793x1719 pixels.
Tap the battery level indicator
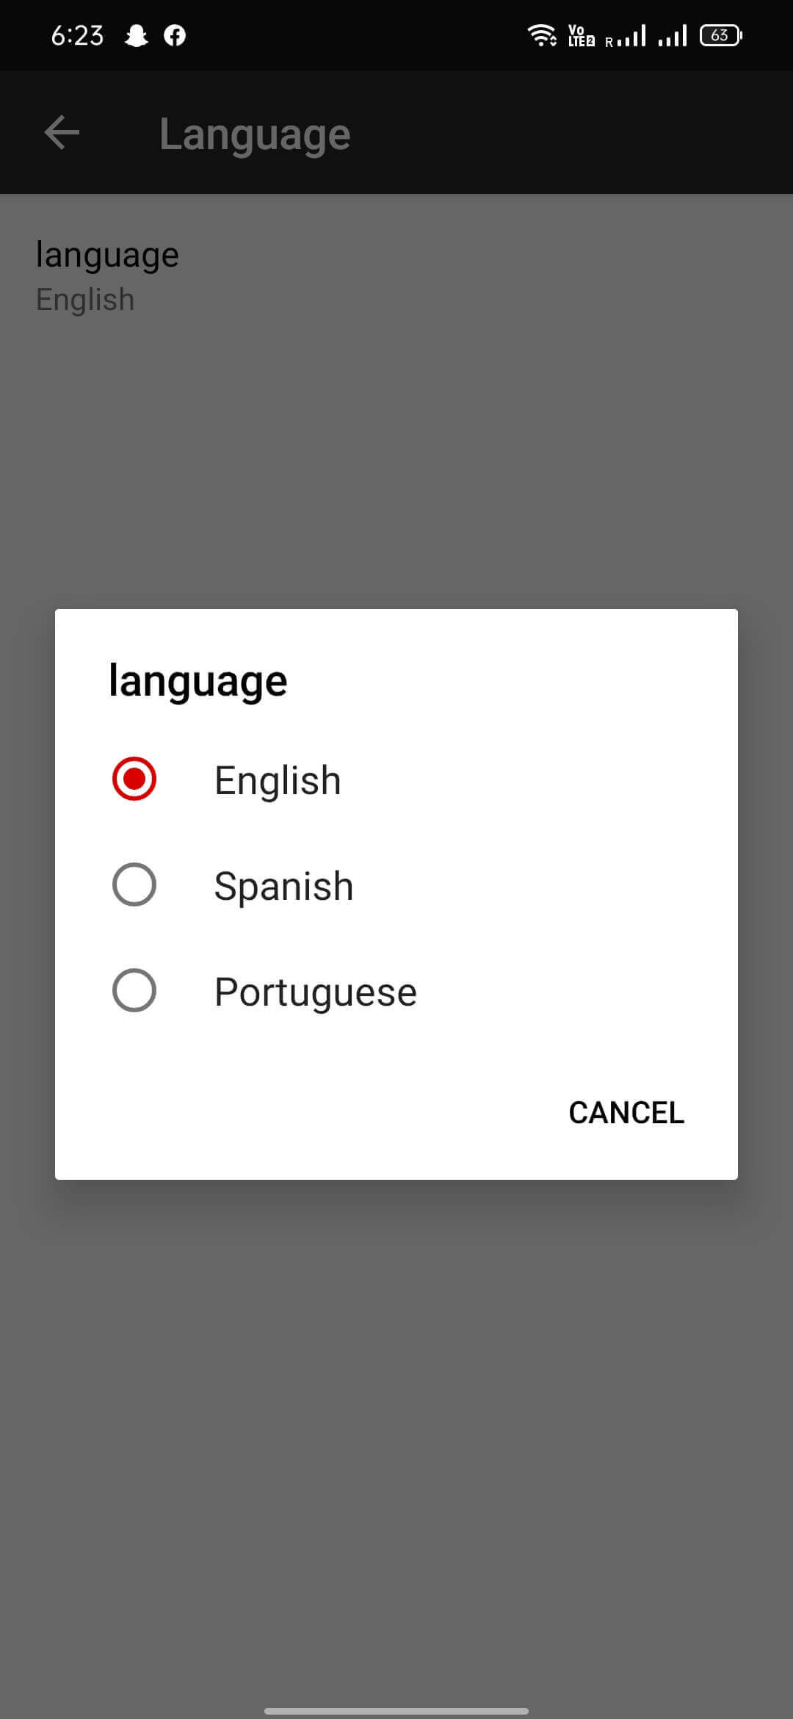point(721,35)
